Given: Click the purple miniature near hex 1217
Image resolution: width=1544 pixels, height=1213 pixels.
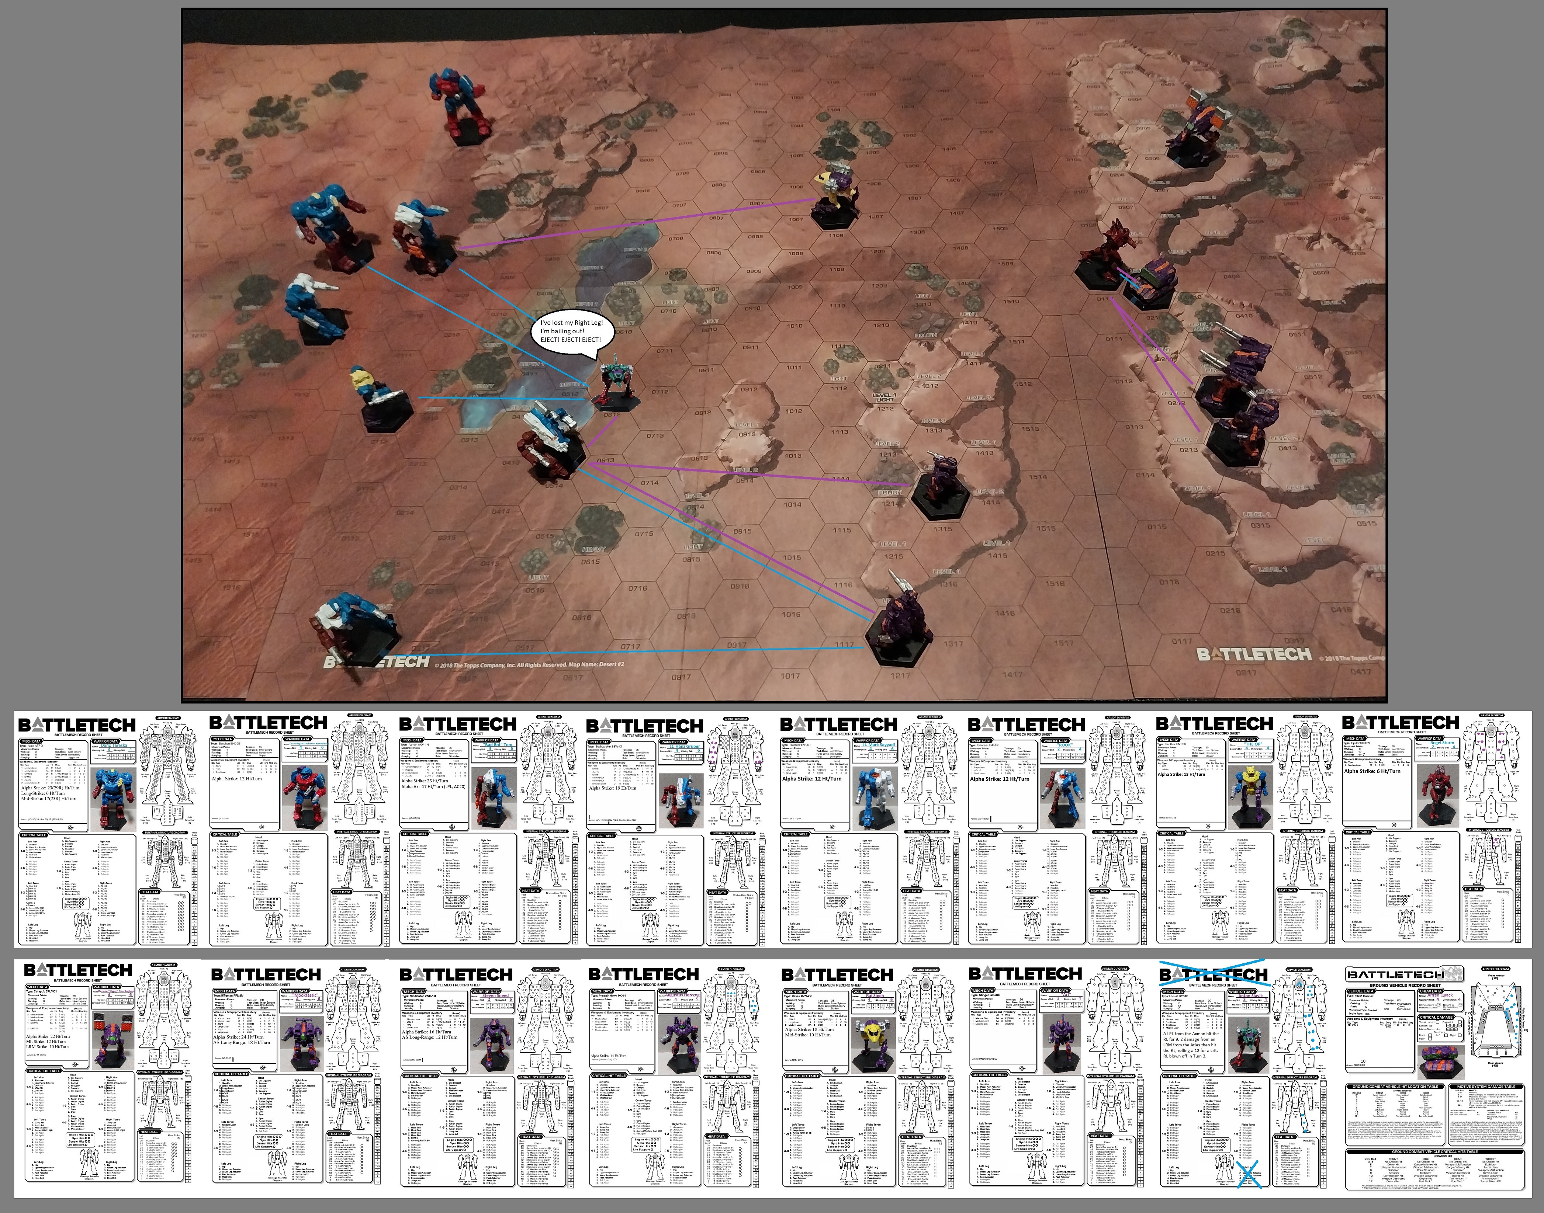Looking at the screenshot, I should coord(899,618).
